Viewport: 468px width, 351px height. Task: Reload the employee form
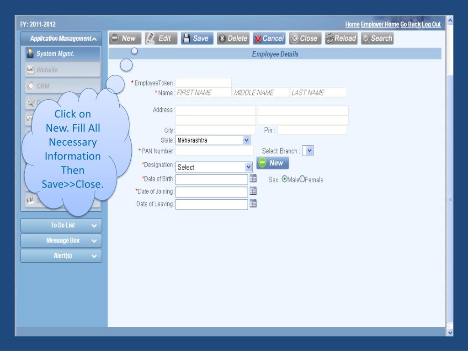pyautogui.click(x=341, y=38)
